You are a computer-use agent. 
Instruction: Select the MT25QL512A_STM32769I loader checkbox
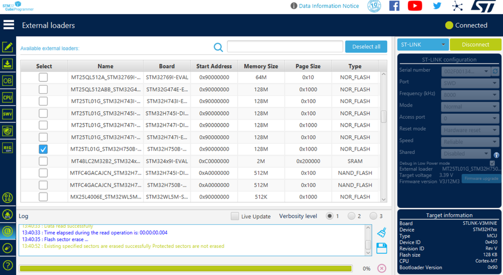(x=43, y=77)
